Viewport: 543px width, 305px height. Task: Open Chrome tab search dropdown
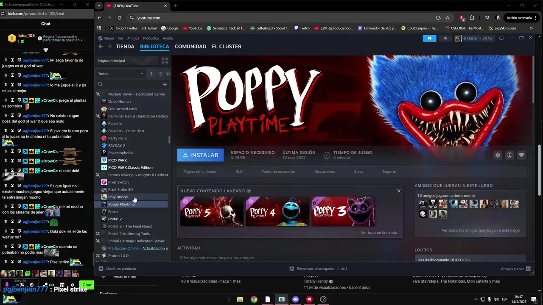[99, 6]
